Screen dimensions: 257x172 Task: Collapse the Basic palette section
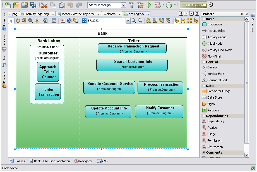pos(203,19)
